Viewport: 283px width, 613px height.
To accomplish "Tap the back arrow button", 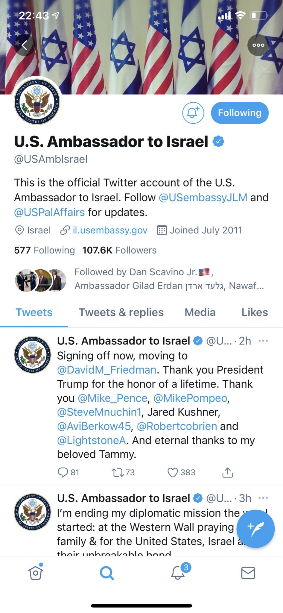I will (24, 45).
